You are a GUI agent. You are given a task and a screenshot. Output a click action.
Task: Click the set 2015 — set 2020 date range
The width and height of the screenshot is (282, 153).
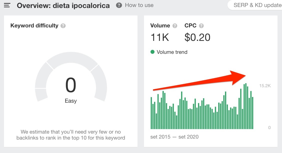coord(174,137)
